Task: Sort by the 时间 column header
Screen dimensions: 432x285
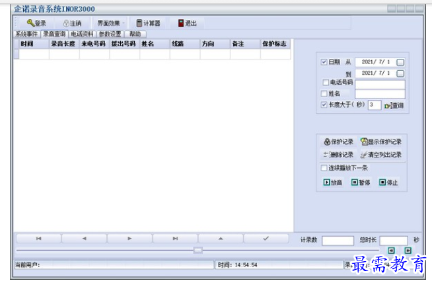Action: [34, 44]
